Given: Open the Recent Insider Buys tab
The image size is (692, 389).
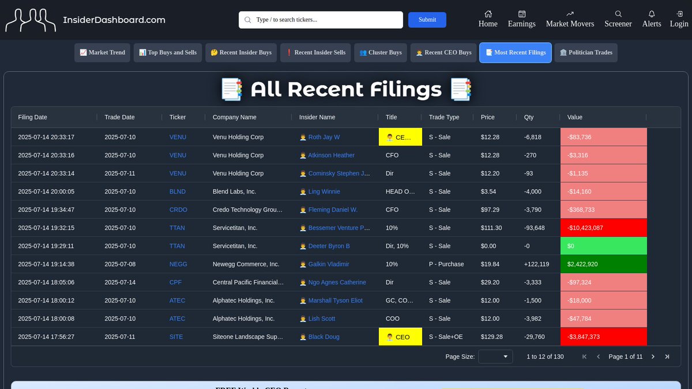Looking at the screenshot, I should (241, 52).
